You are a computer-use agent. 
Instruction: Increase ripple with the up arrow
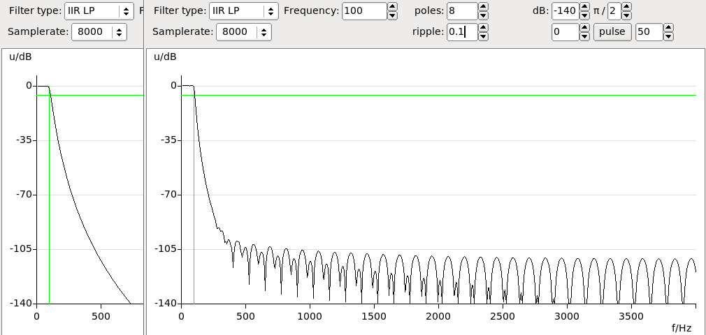pos(483,28)
